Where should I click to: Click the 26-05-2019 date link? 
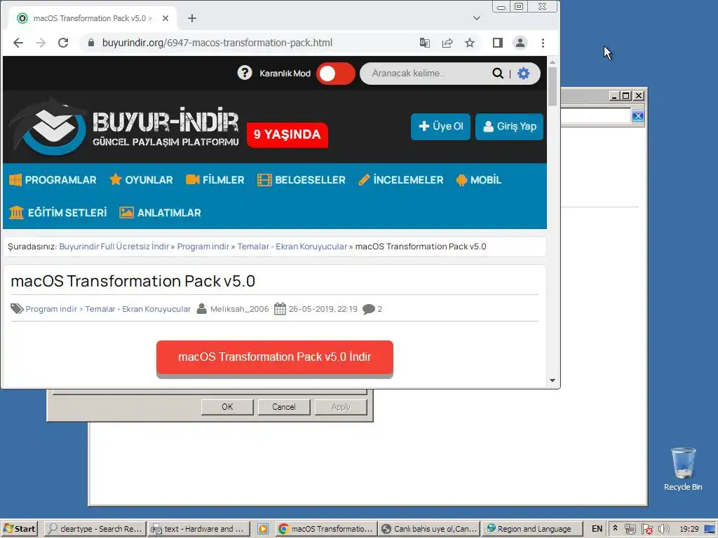pos(323,309)
